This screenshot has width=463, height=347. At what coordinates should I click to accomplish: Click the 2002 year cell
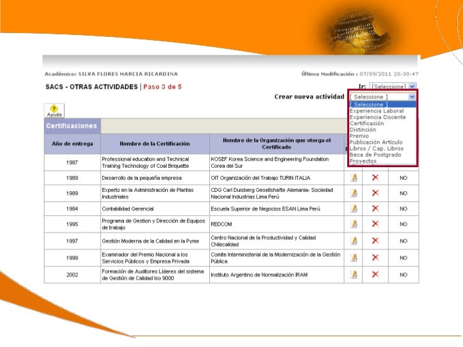tap(73, 275)
